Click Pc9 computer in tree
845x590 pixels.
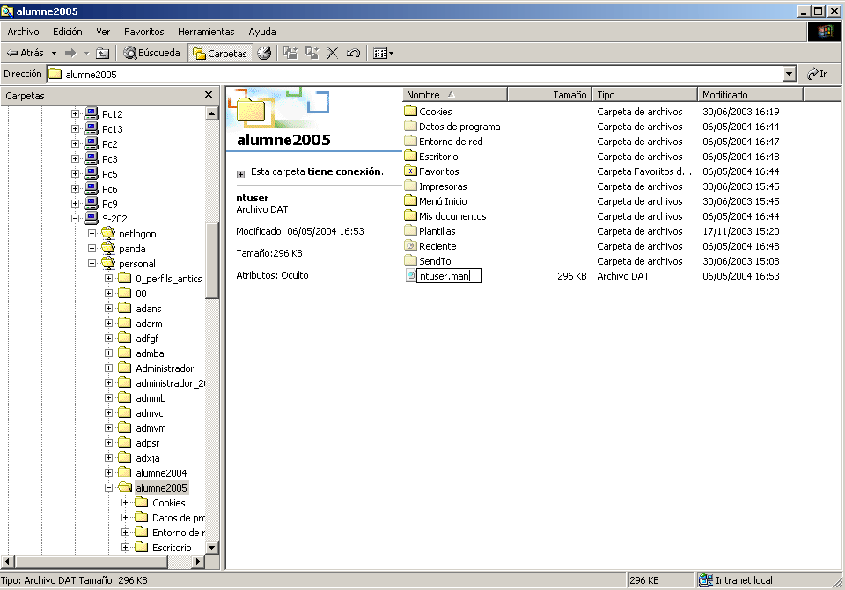click(x=109, y=204)
